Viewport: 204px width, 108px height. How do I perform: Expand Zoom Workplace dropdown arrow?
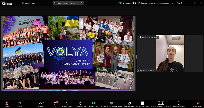(x=17, y=3)
